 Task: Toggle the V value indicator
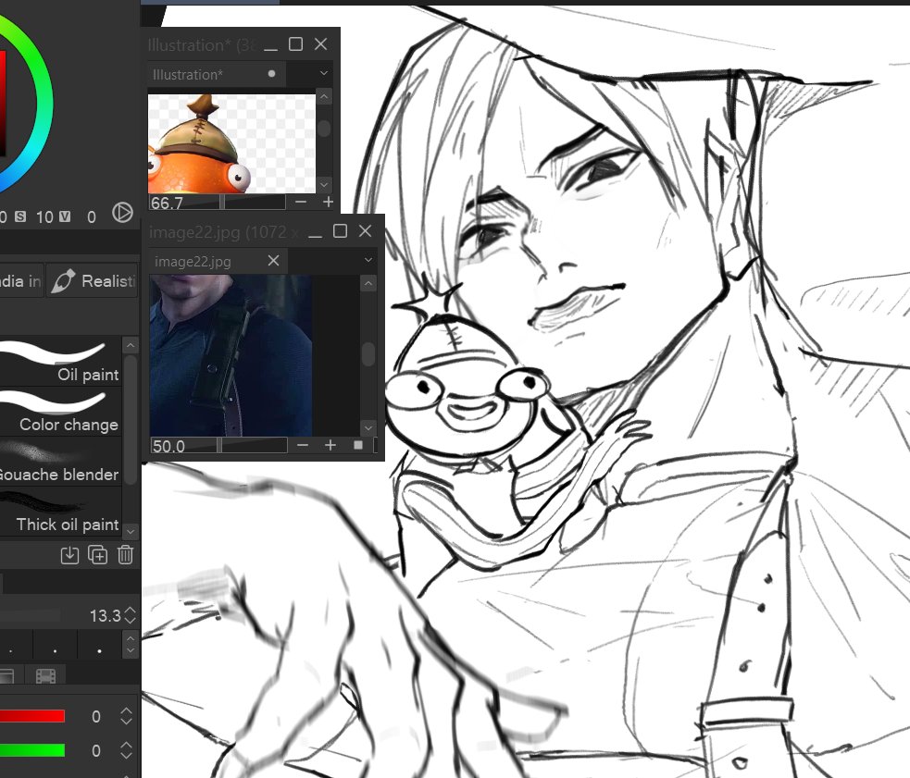(65, 216)
